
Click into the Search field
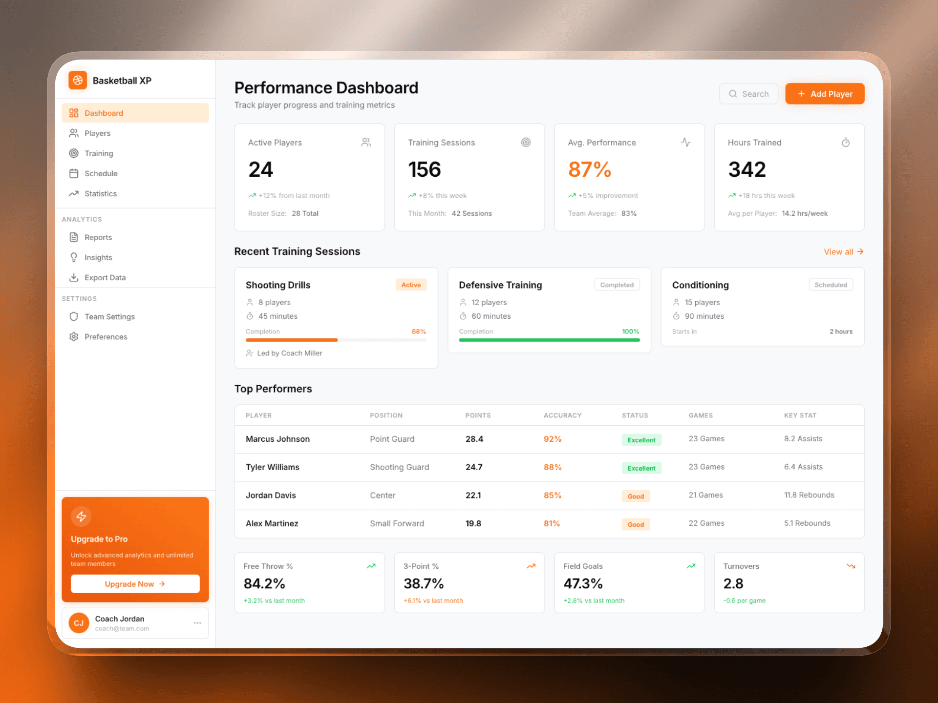pyautogui.click(x=748, y=94)
